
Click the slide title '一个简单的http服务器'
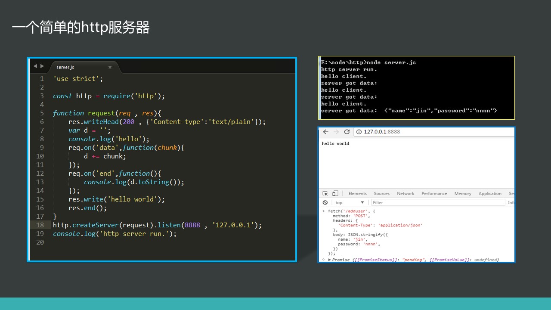coord(81,27)
